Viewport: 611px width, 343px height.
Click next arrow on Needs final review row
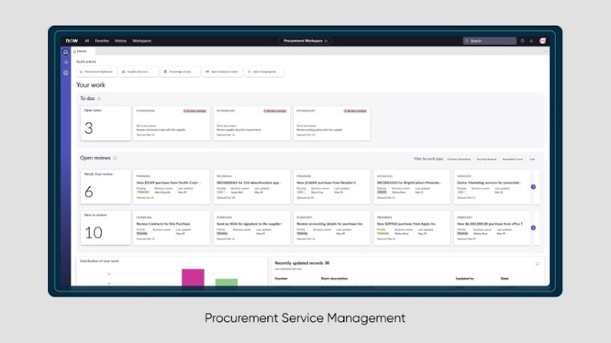point(534,187)
